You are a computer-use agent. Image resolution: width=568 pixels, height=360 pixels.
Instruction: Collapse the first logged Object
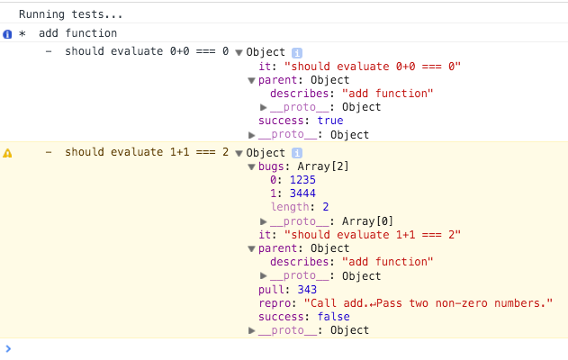[239, 52]
